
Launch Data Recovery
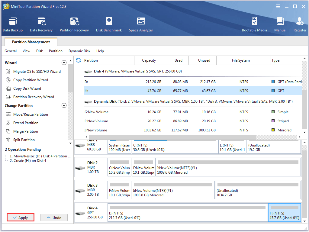coord(41,25)
